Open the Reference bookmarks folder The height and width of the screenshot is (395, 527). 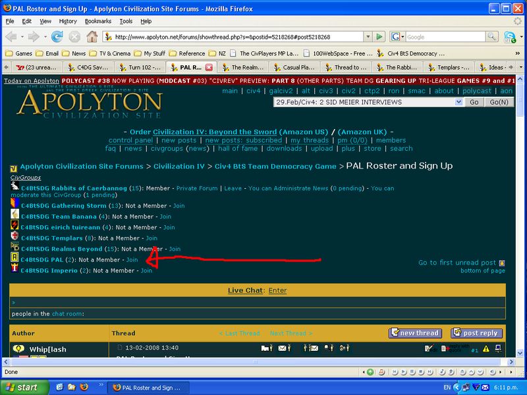[186, 53]
